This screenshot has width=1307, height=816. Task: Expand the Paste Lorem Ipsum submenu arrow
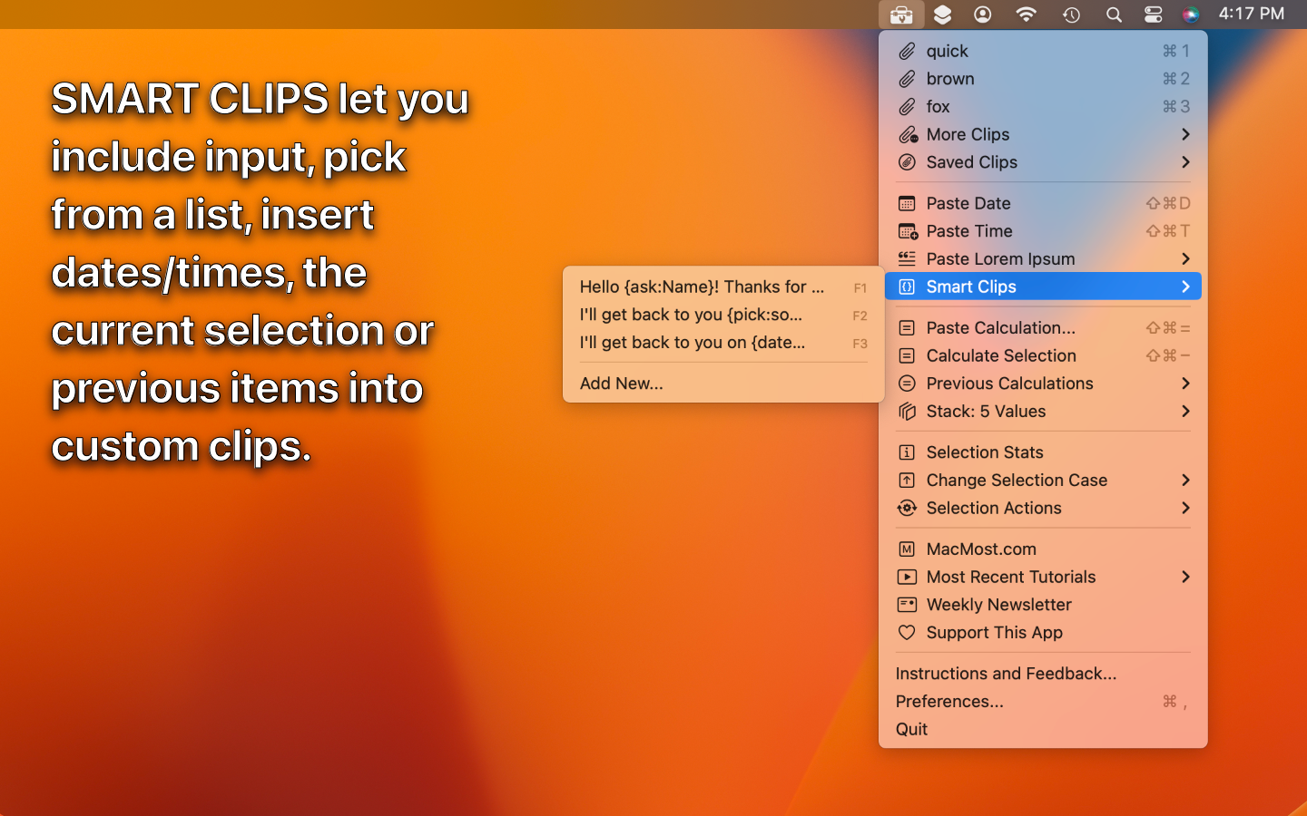[1185, 258]
